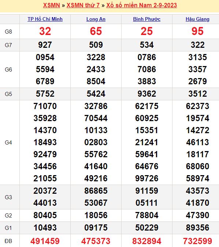The image size is (219, 247).
Task: Select G3 number 53067
Action: [x=96, y=203]
